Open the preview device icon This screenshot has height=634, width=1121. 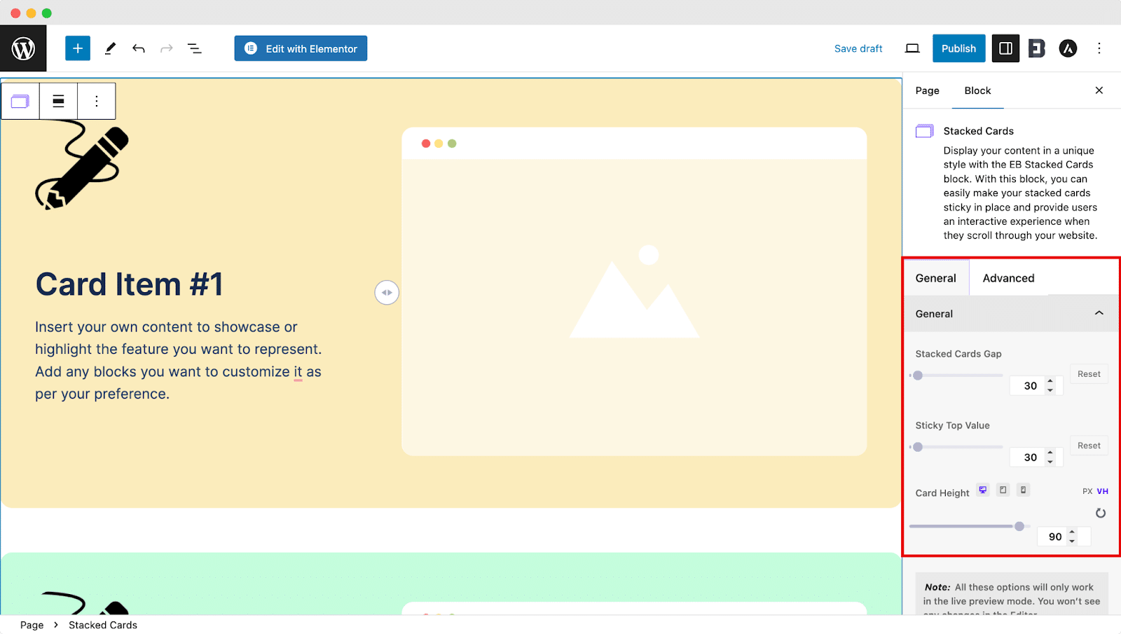912,48
